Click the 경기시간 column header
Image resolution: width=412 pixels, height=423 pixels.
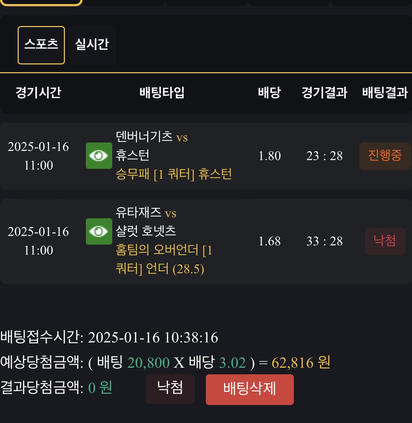point(39,93)
